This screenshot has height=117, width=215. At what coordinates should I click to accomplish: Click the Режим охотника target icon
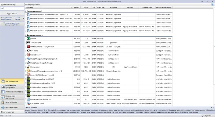coord(3,108)
